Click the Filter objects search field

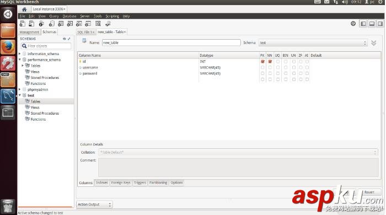tap(46, 46)
